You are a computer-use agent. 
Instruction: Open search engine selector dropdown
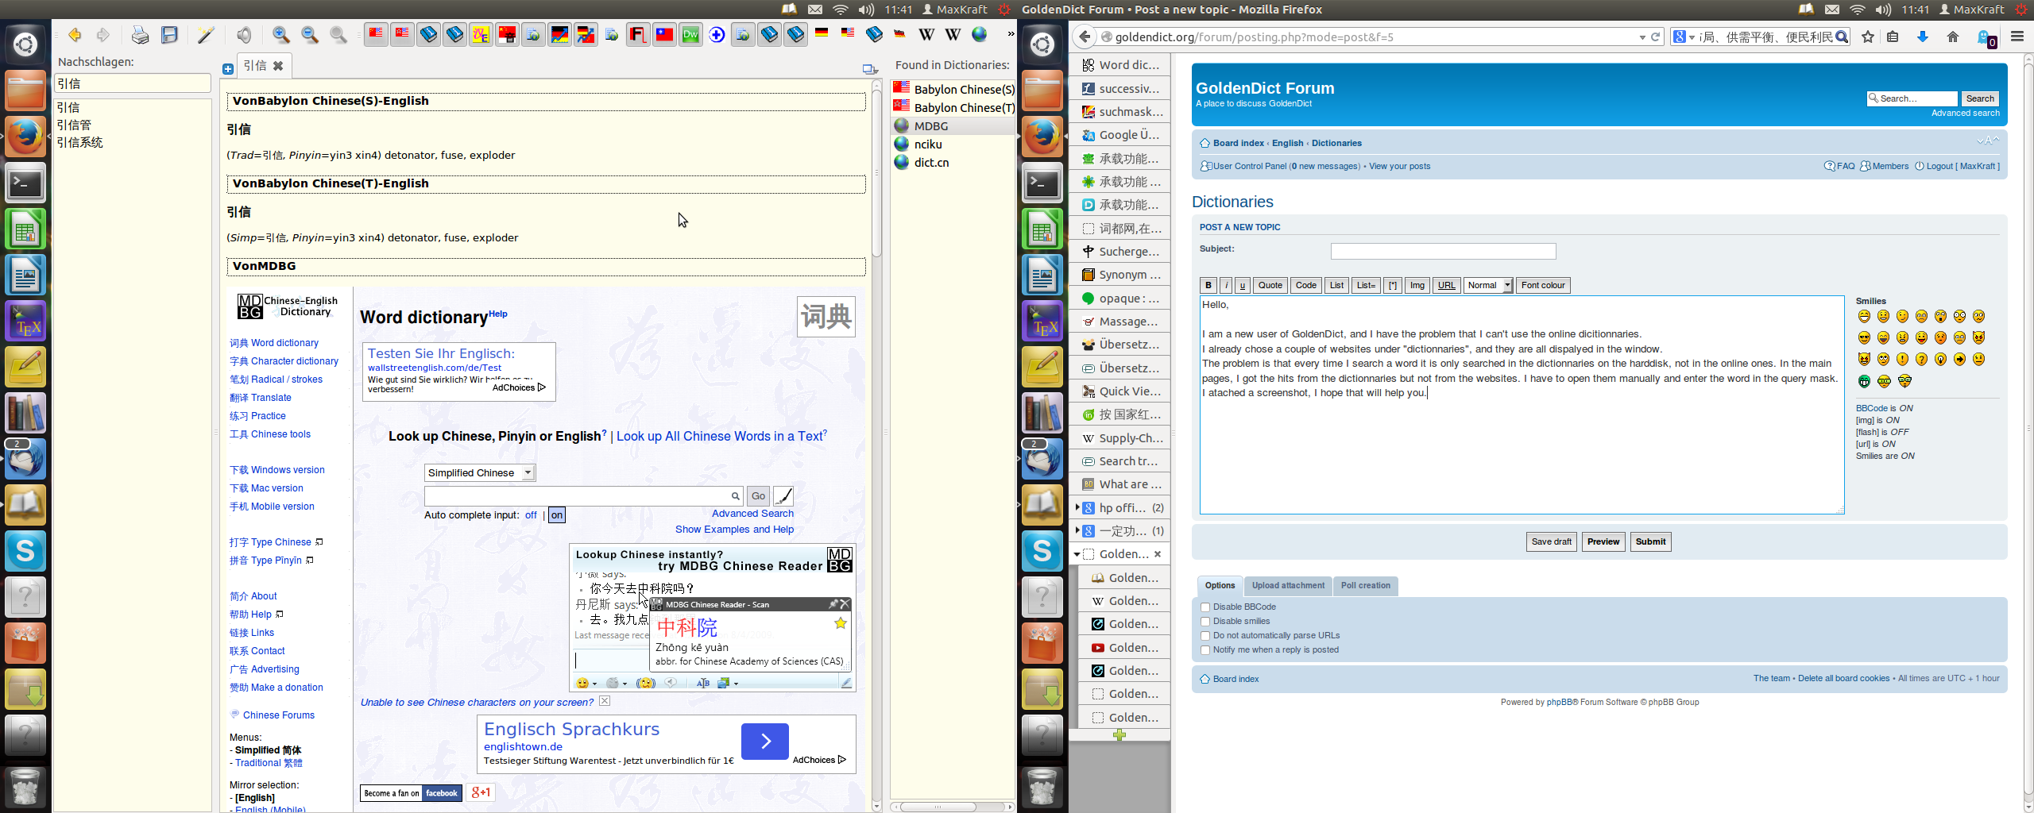click(1684, 37)
